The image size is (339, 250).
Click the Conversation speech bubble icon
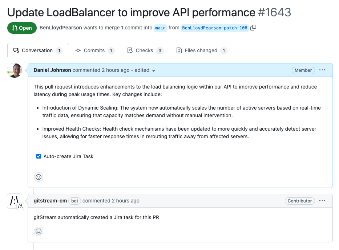[x=16, y=50]
